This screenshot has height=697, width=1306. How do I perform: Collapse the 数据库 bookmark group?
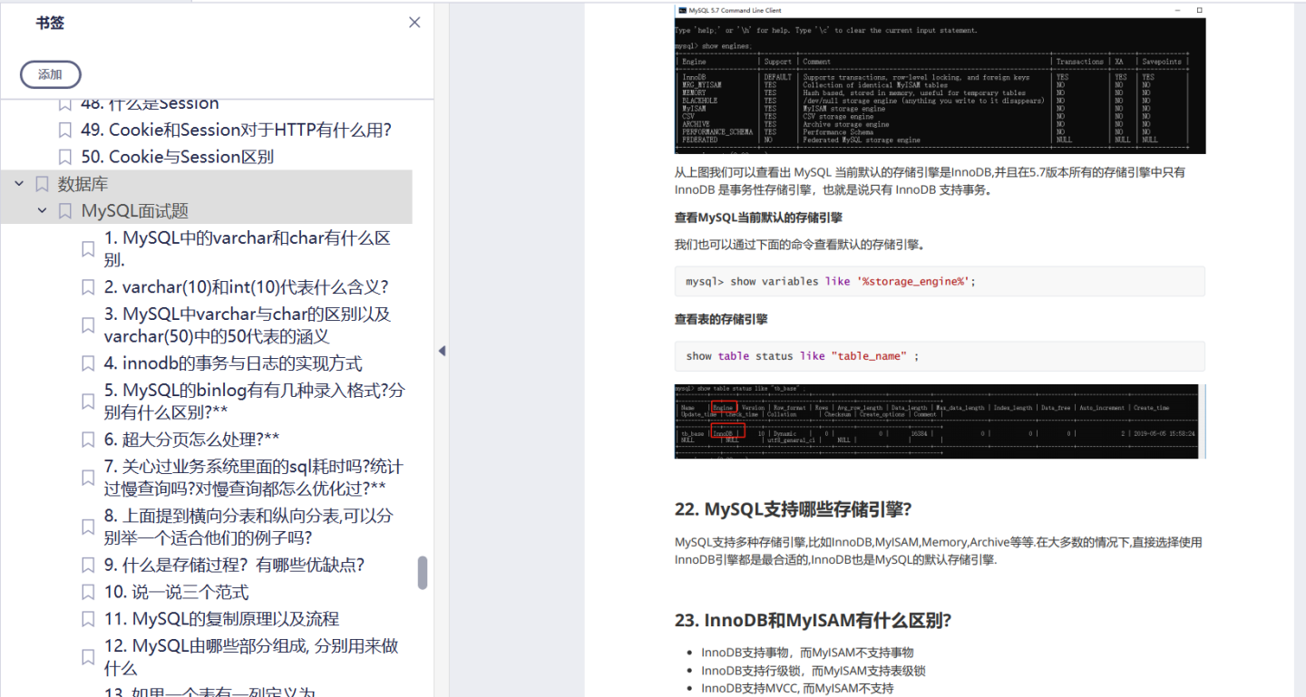click(18, 184)
